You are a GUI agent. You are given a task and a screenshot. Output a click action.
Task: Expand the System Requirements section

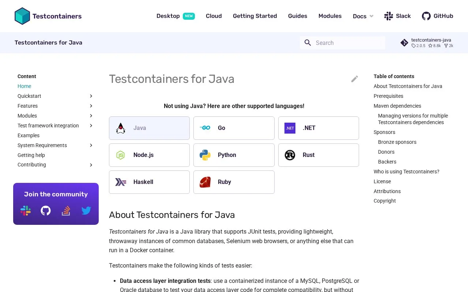[x=91, y=145]
